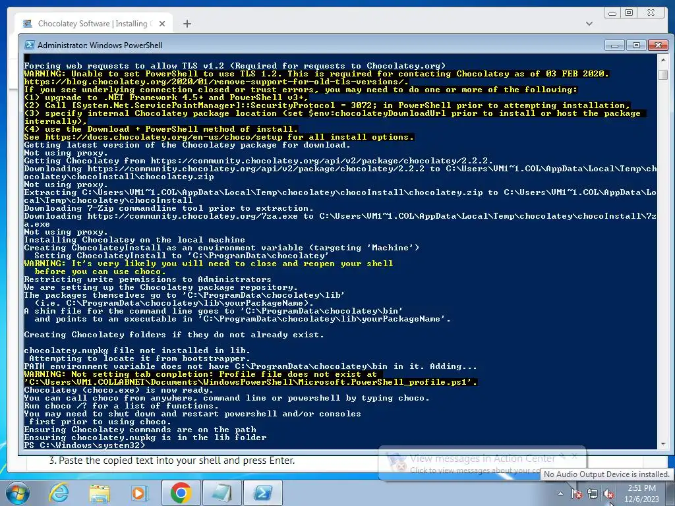Click 'Creating Chocolatey folders if they do not already exist.'
This screenshot has height=506, width=675.
pos(174,335)
